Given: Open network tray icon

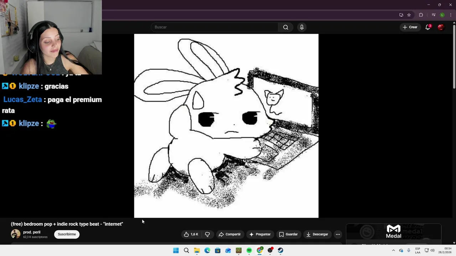Looking at the screenshot, I should tap(426, 250).
